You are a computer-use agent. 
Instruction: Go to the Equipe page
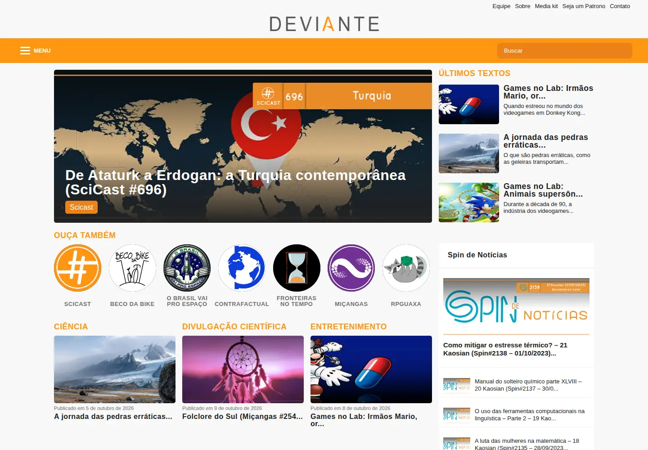click(501, 6)
